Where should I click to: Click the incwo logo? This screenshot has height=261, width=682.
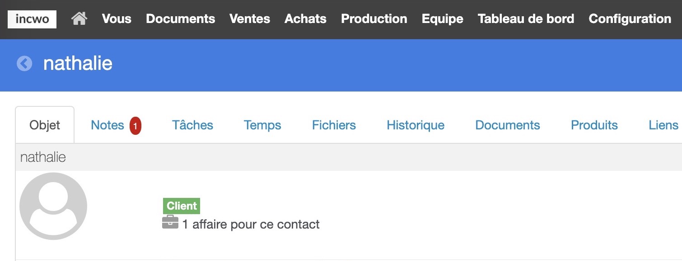(32, 19)
